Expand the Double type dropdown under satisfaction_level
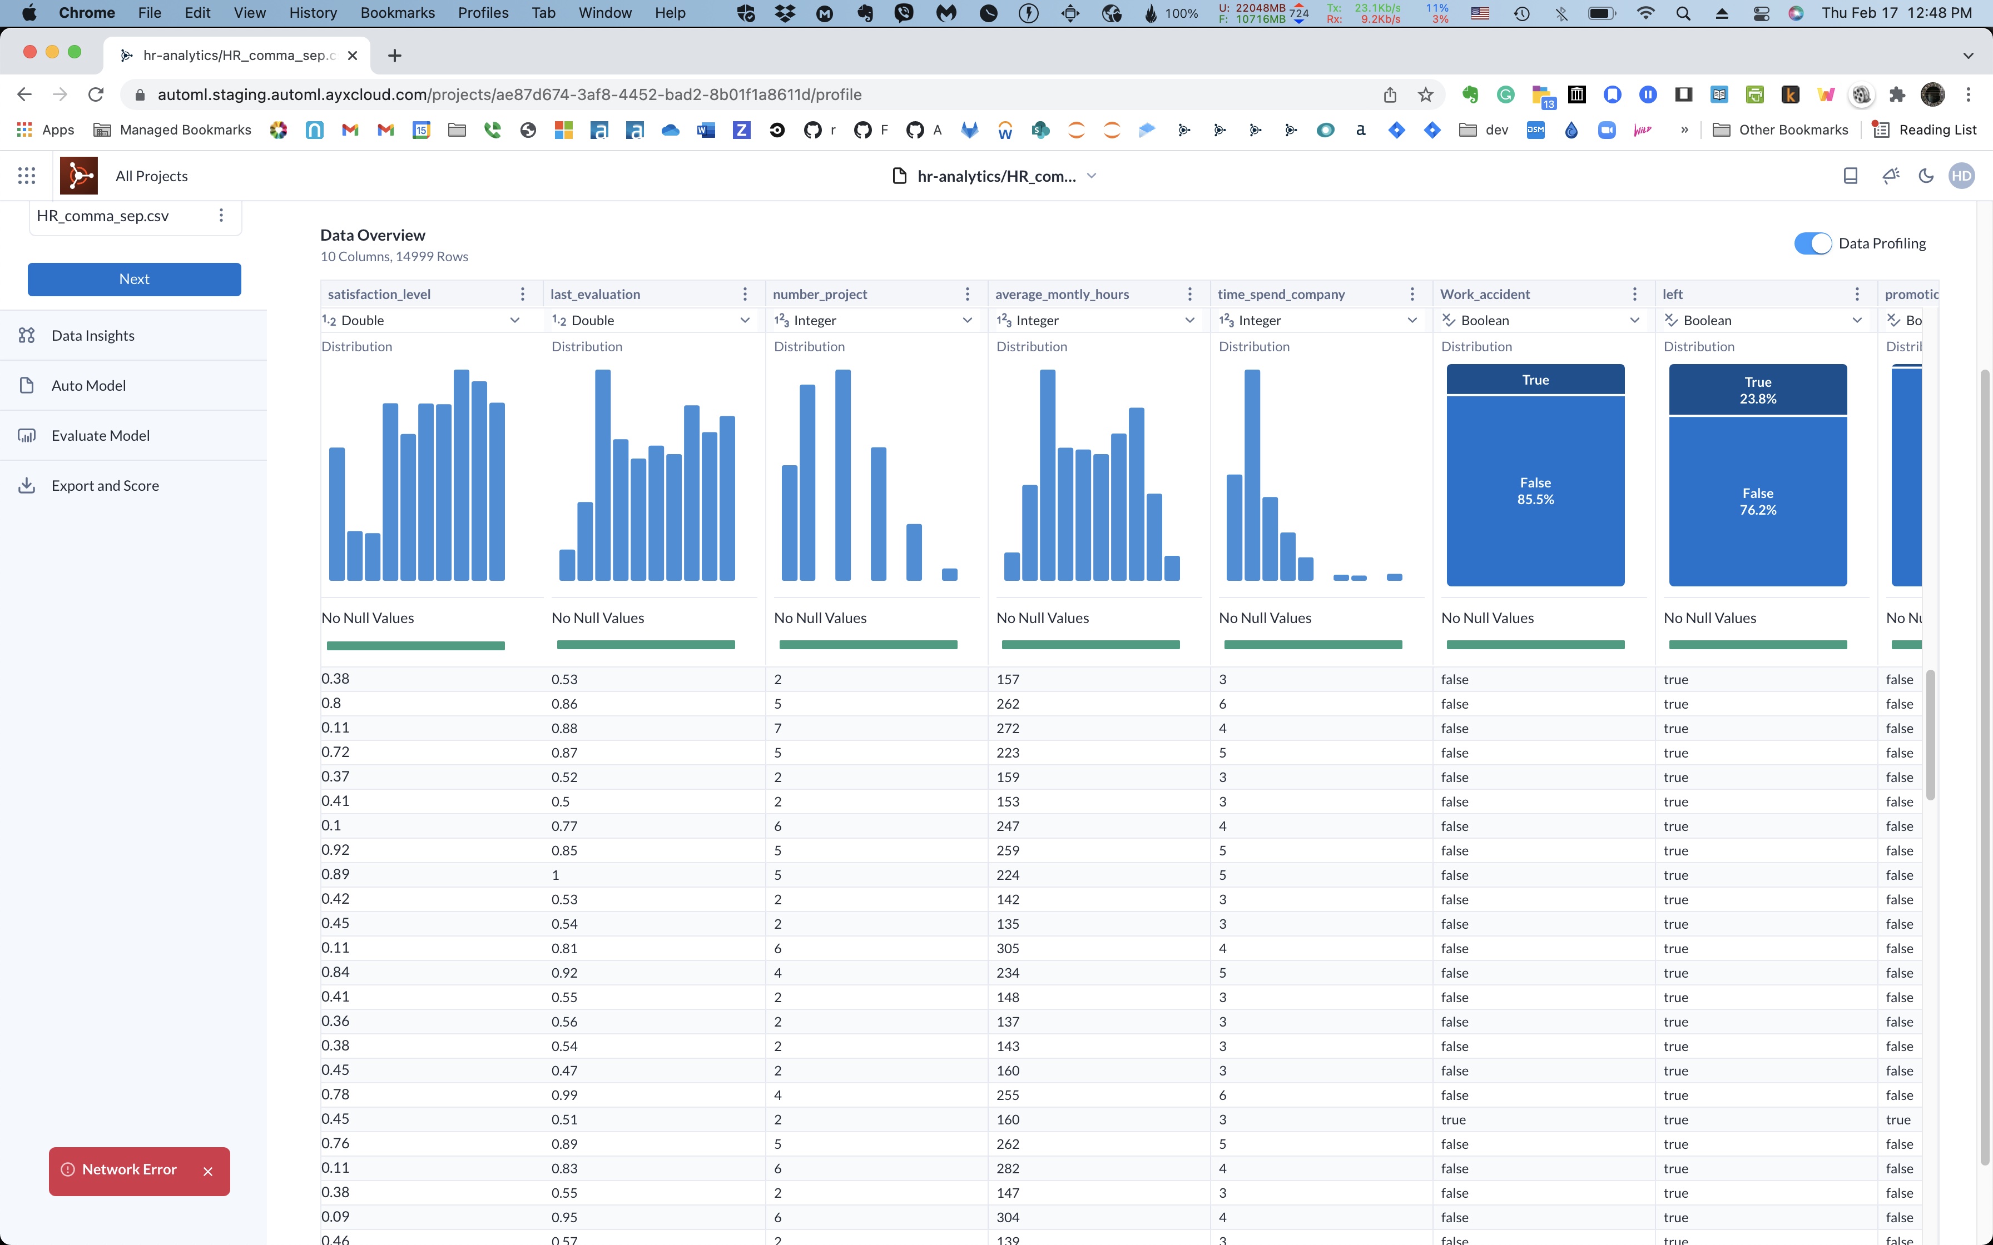 tap(515, 320)
